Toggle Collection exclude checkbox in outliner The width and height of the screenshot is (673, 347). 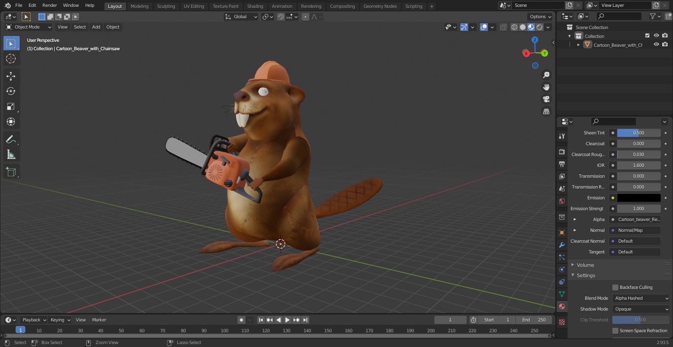(x=647, y=35)
